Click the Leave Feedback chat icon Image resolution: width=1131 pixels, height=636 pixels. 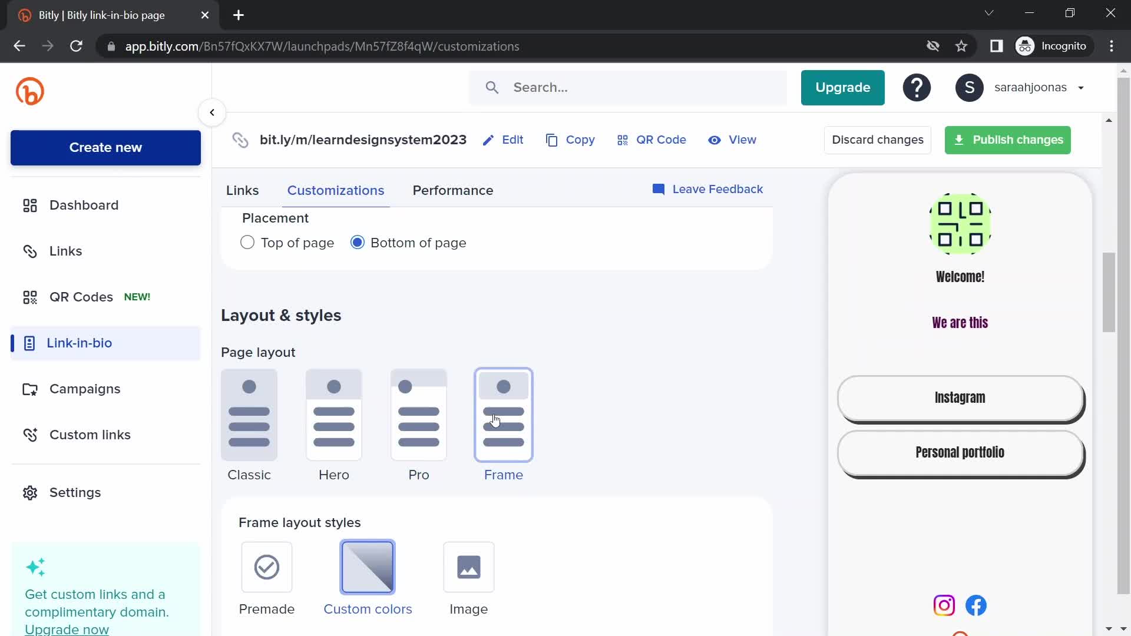click(x=659, y=189)
